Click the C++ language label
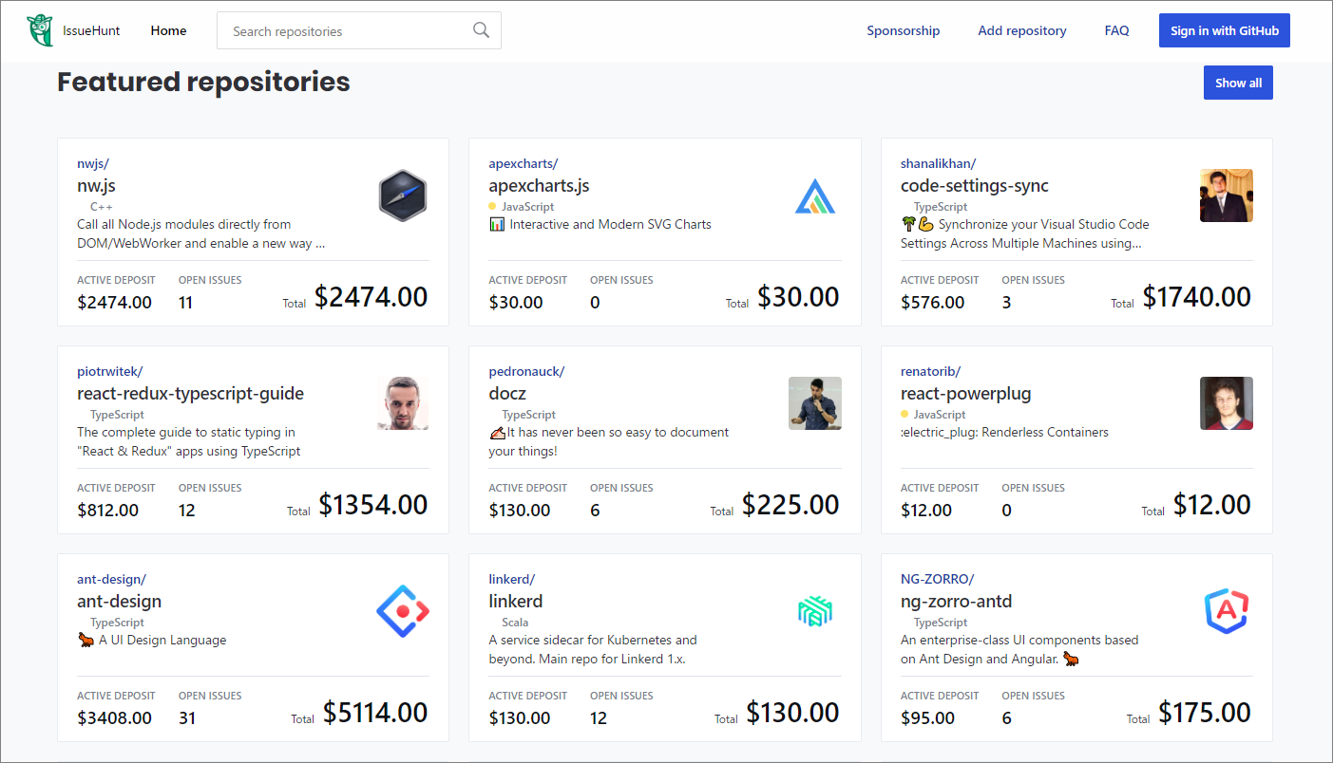Image resolution: width=1333 pixels, height=763 pixels. (102, 206)
